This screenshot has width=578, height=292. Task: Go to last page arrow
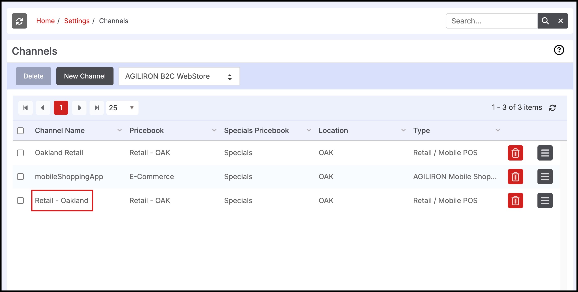pos(96,108)
